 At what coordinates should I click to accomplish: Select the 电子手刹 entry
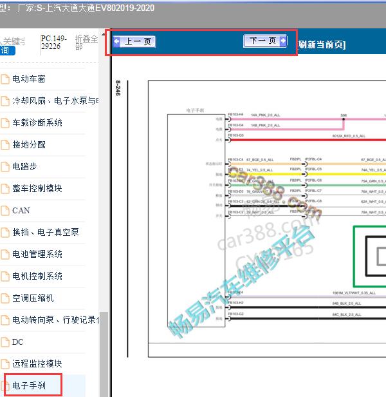pyautogui.click(x=29, y=385)
